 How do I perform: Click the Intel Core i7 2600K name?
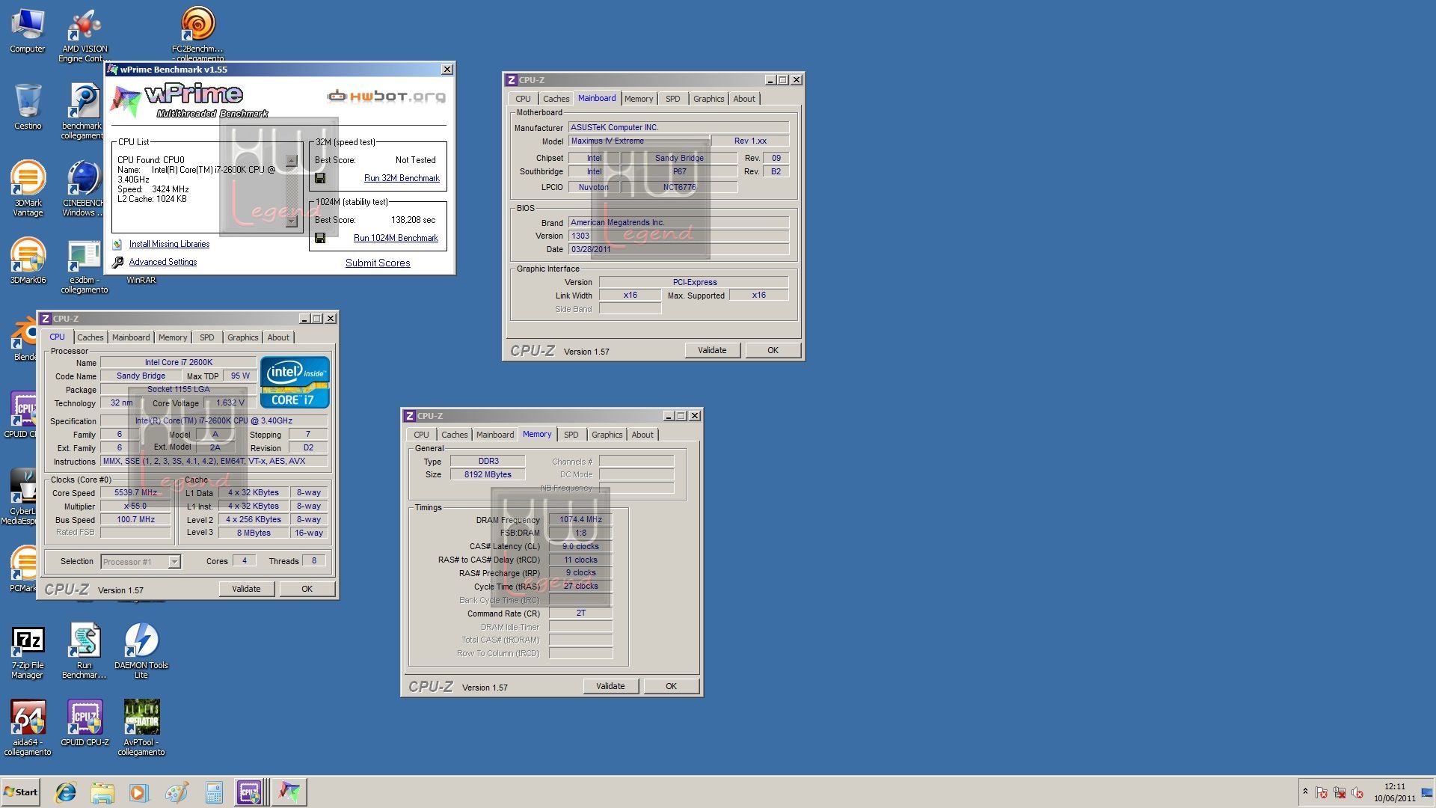[x=178, y=363]
